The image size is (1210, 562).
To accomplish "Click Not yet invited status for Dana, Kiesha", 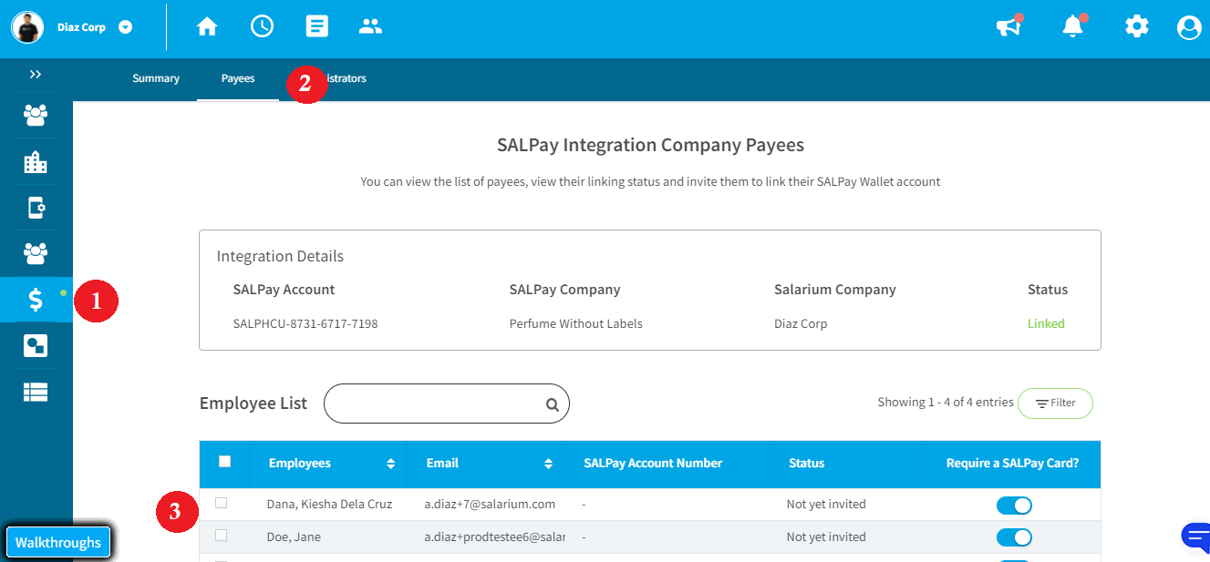I will point(826,504).
